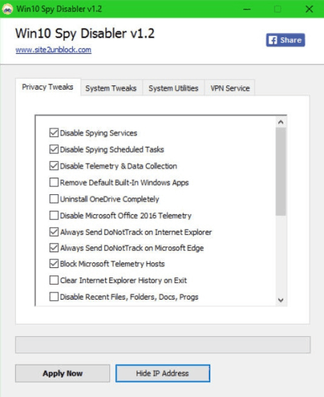Select the VPN Service tab
Image resolution: width=324 pixels, height=397 pixels.
230,88
